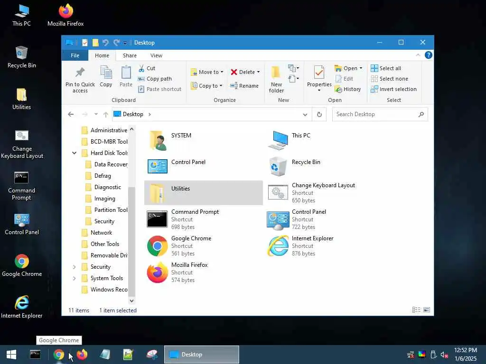Click the blue Help question icon
Screen dimensions: 486x364
click(x=429, y=55)
